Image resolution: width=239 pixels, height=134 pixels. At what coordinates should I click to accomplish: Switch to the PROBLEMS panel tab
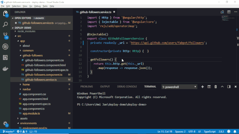tap(86, 86)
